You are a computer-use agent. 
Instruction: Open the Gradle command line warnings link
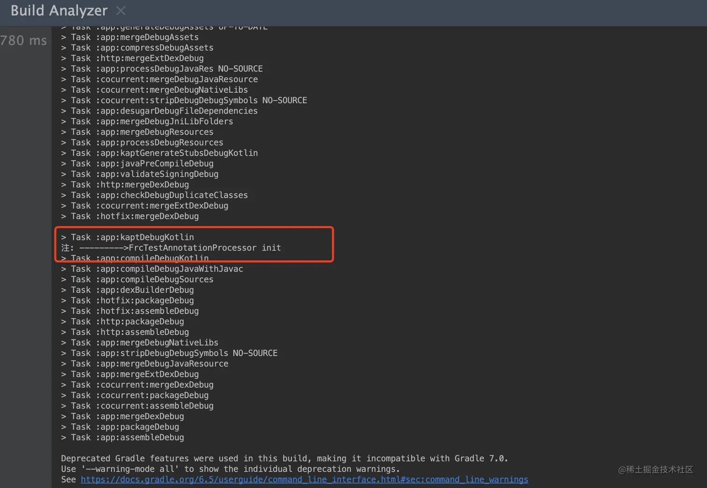[x=304, y=480]
